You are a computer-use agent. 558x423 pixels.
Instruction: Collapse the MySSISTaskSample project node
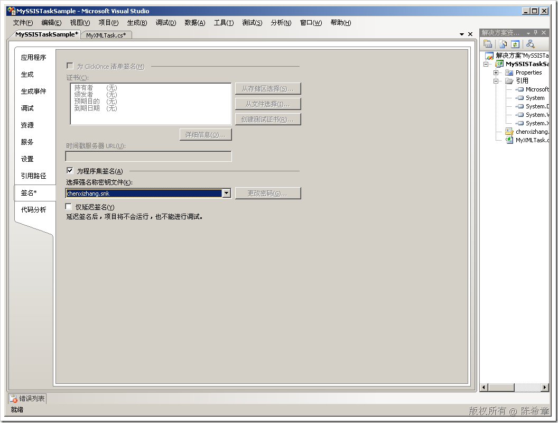coord(486,64)
